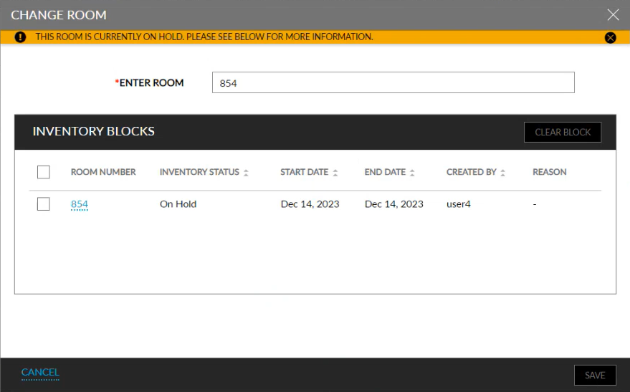Open the room 854 link
Image resolution: width=630 pixels, height=392 pixels.
pos(80,204)
